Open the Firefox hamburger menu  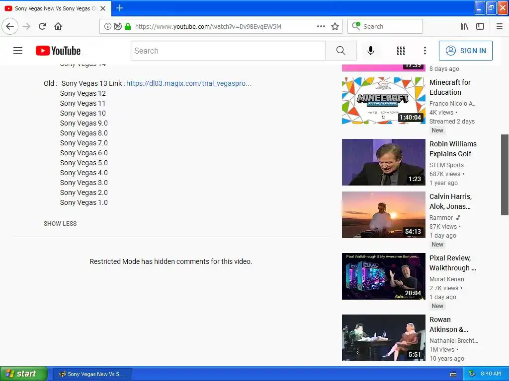(x=499, y=26)
